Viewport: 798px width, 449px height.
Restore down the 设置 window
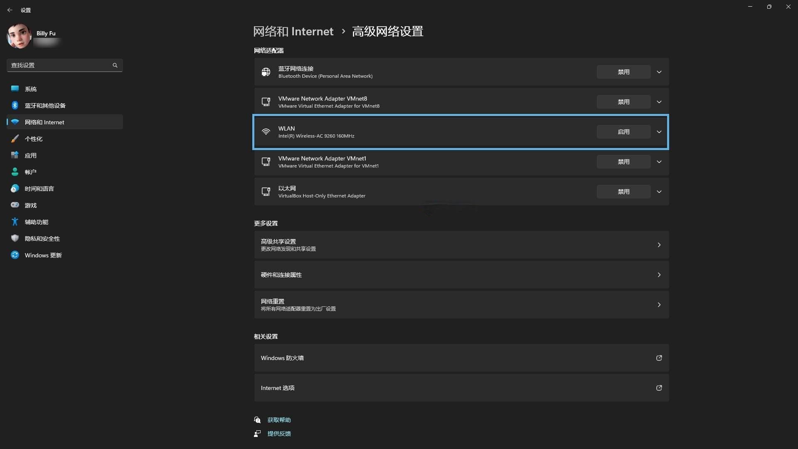coord(769,7)
